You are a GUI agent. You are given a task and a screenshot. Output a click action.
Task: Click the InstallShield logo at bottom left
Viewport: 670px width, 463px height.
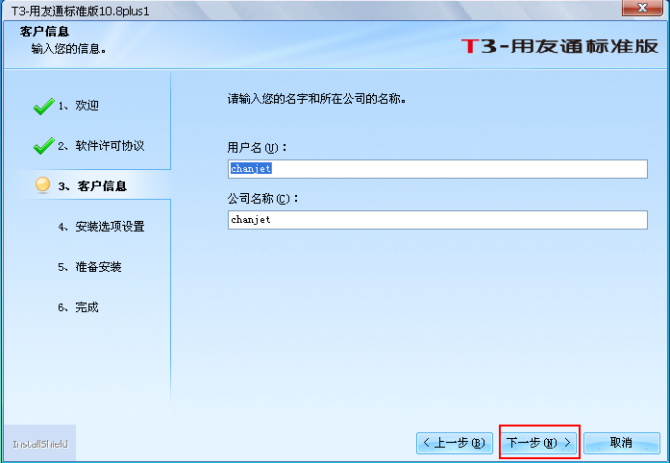[40, 444]
